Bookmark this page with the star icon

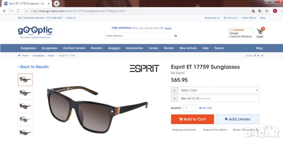[x=267, y=11]
